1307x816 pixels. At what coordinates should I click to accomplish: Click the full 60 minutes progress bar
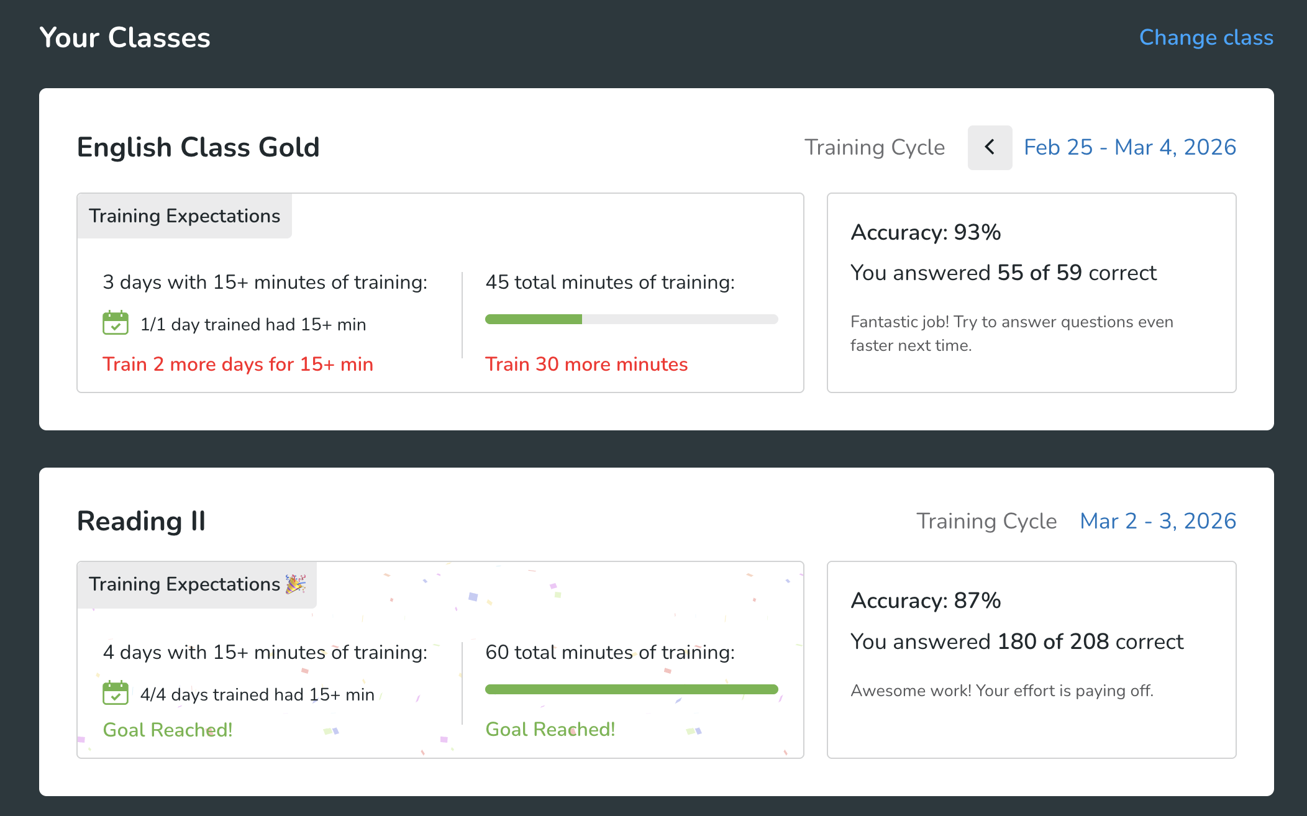(631, 689)
